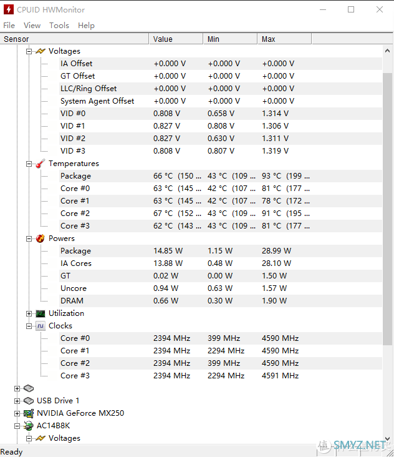
Task: Open the View menu
Action: pos(32,26)
